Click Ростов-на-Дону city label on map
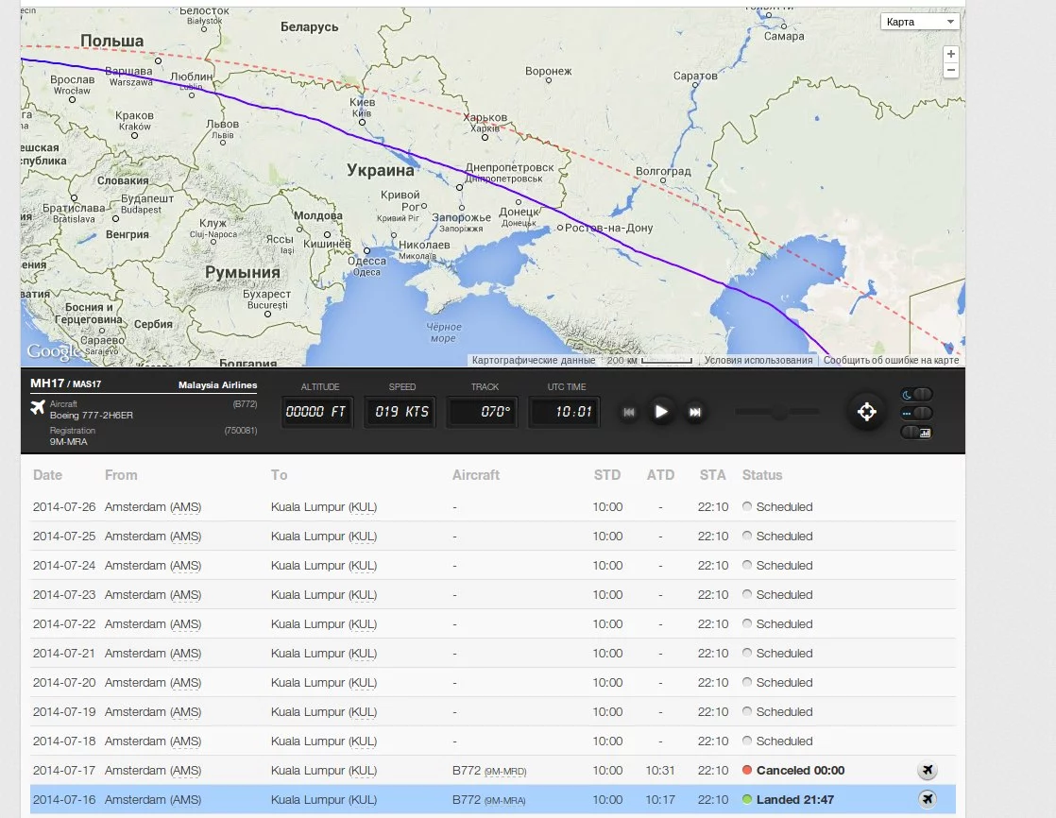Image resolution: width=1056 pixels, height=818 pixels. (x=609, y=228)
